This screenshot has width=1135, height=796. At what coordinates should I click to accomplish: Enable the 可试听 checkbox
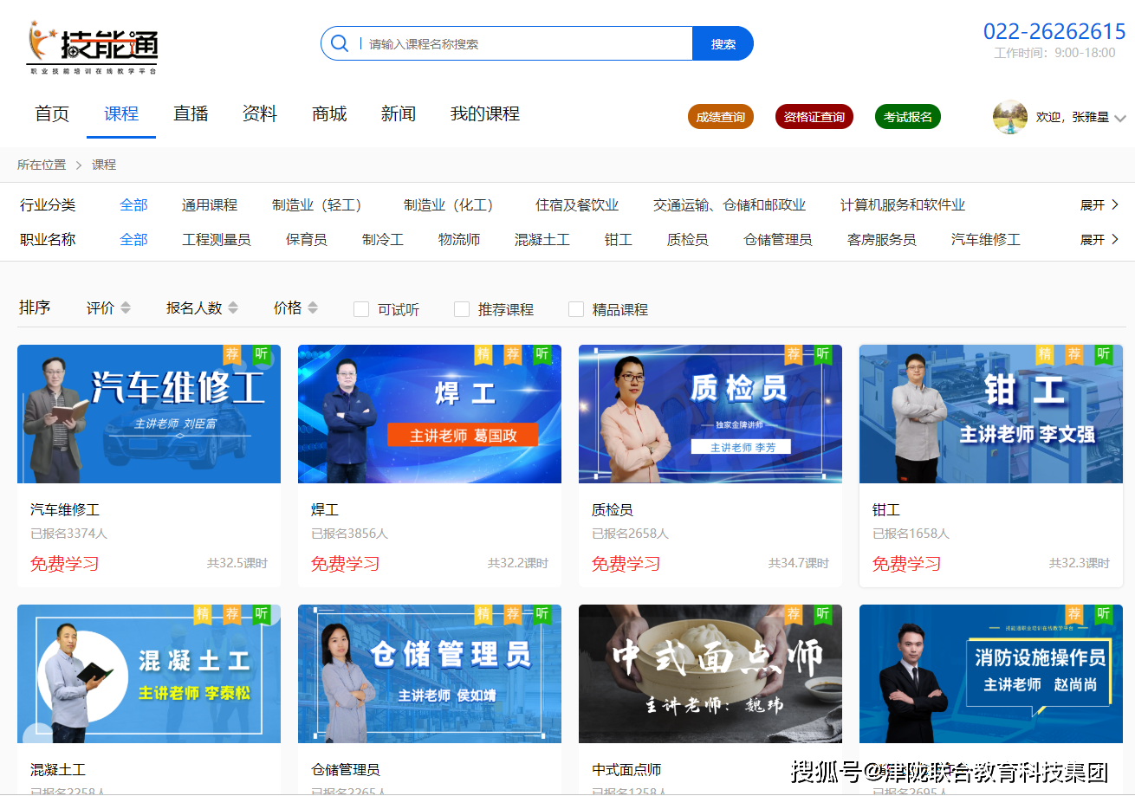pos(361,309)
